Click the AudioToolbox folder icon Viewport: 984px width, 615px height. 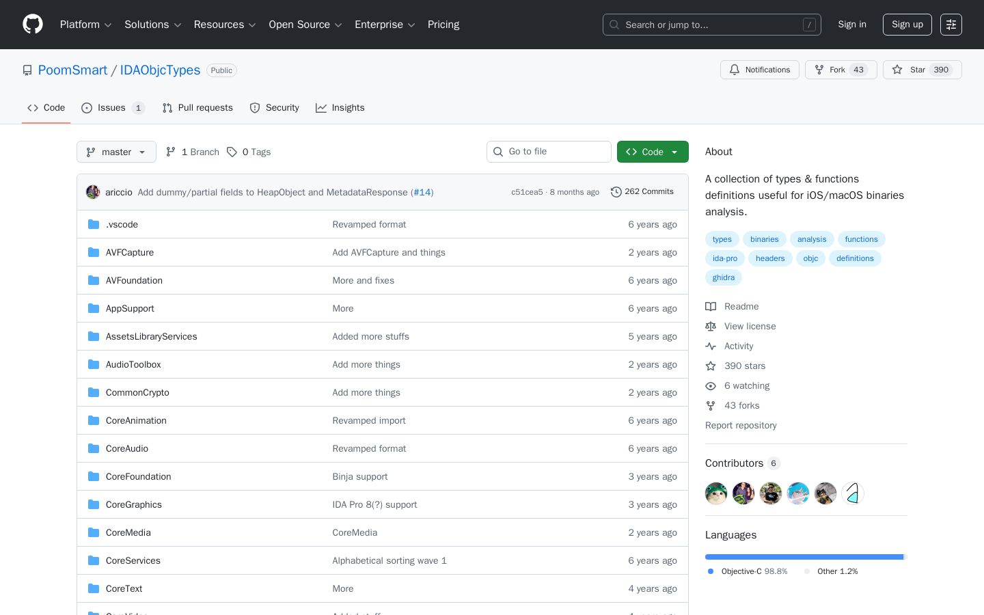(x=94, y=364)
